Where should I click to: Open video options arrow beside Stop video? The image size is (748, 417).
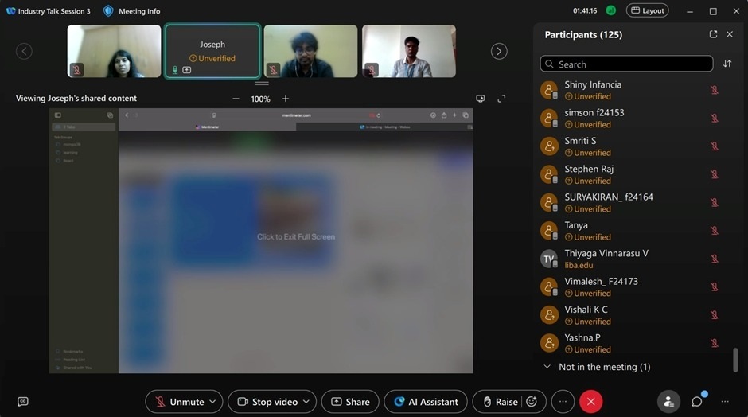click(x=306, y=402)
